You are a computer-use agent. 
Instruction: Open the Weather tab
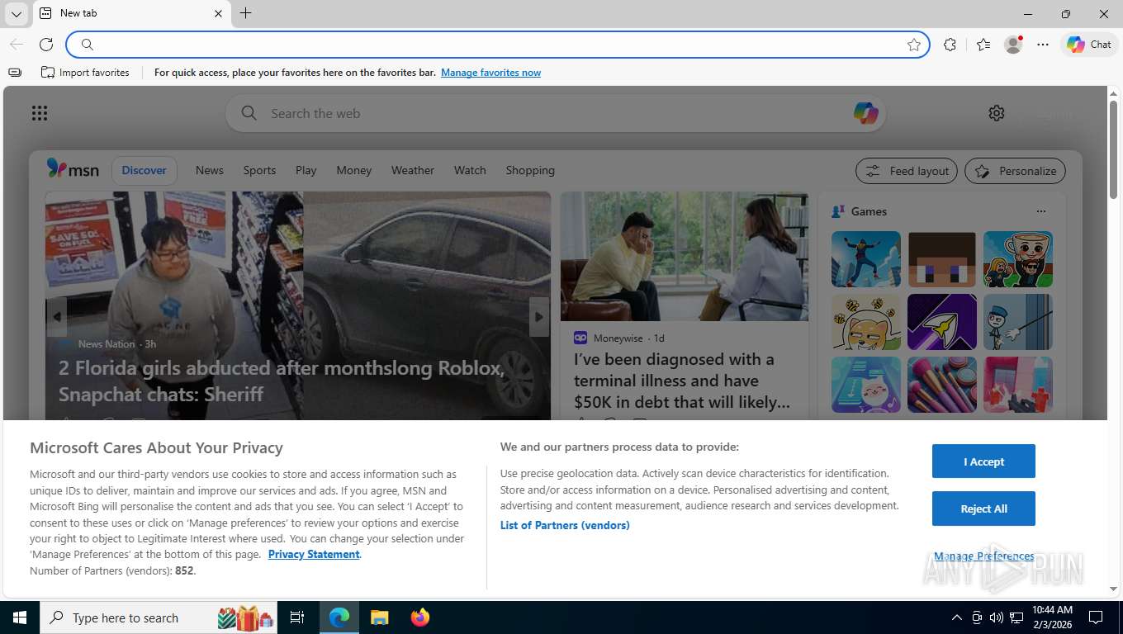click(x=413, y=170)
